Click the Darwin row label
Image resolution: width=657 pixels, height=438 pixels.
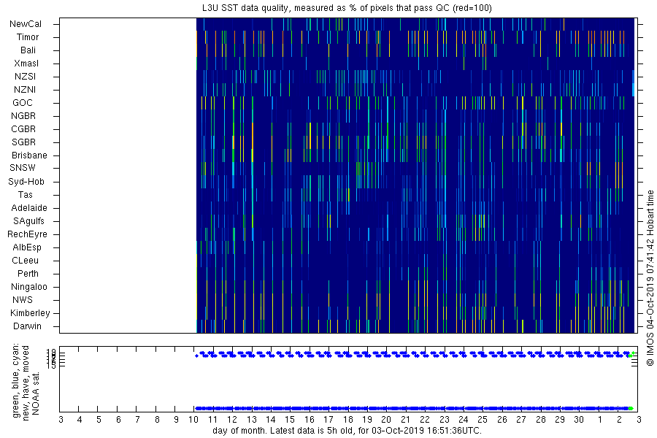pyautogui.click(x=27, y=326)
